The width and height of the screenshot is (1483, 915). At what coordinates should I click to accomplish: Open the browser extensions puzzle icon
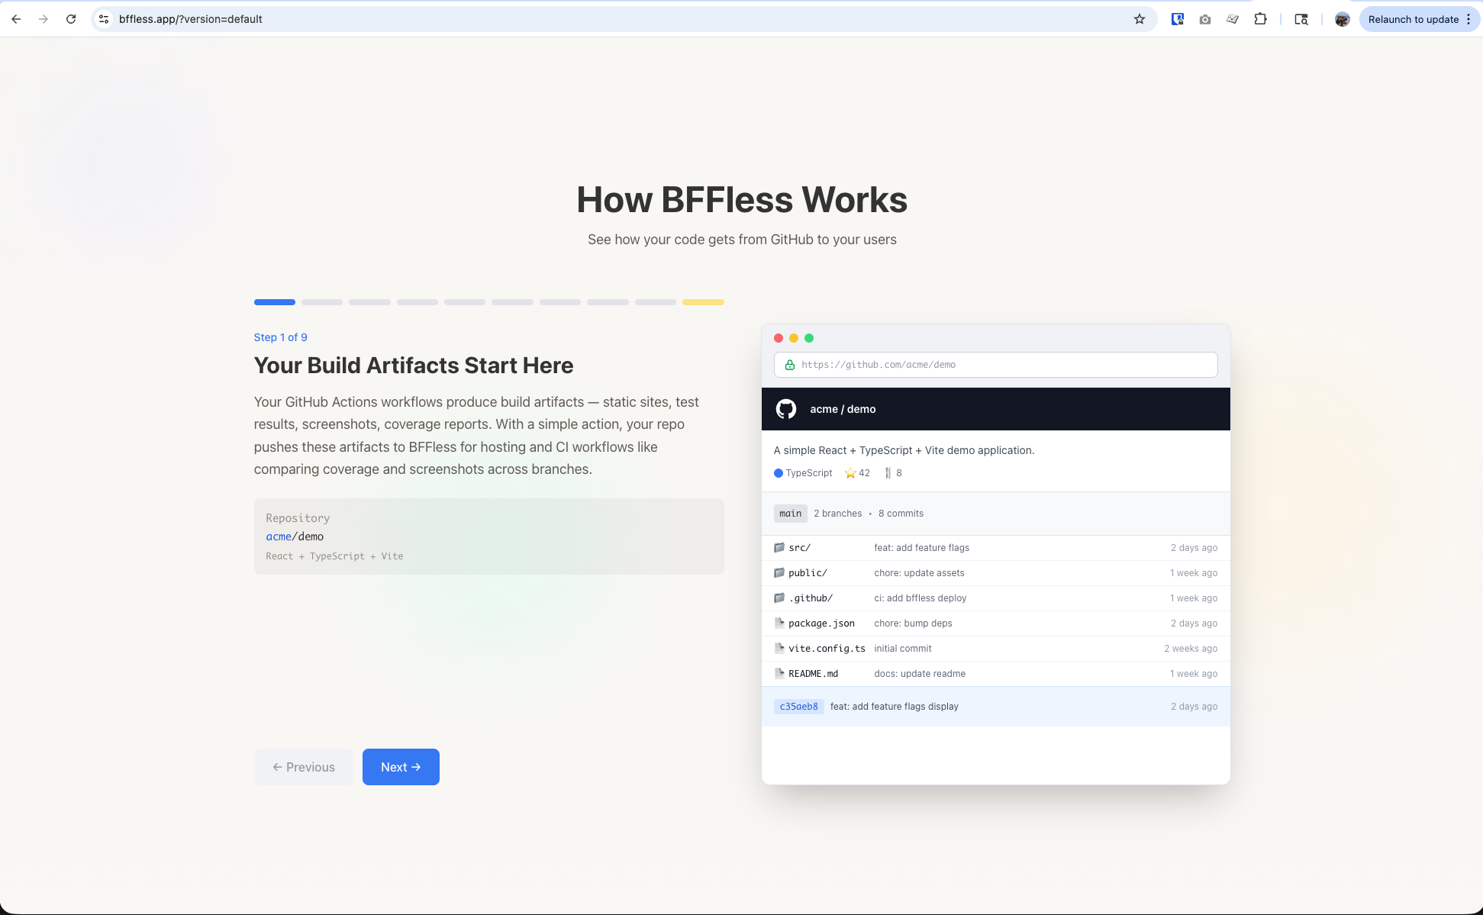point(1260,19)
